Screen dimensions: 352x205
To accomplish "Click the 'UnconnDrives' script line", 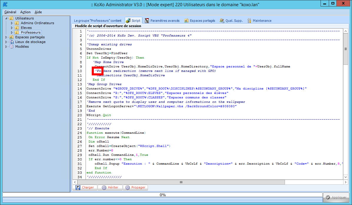I will (x=99, y=49).
